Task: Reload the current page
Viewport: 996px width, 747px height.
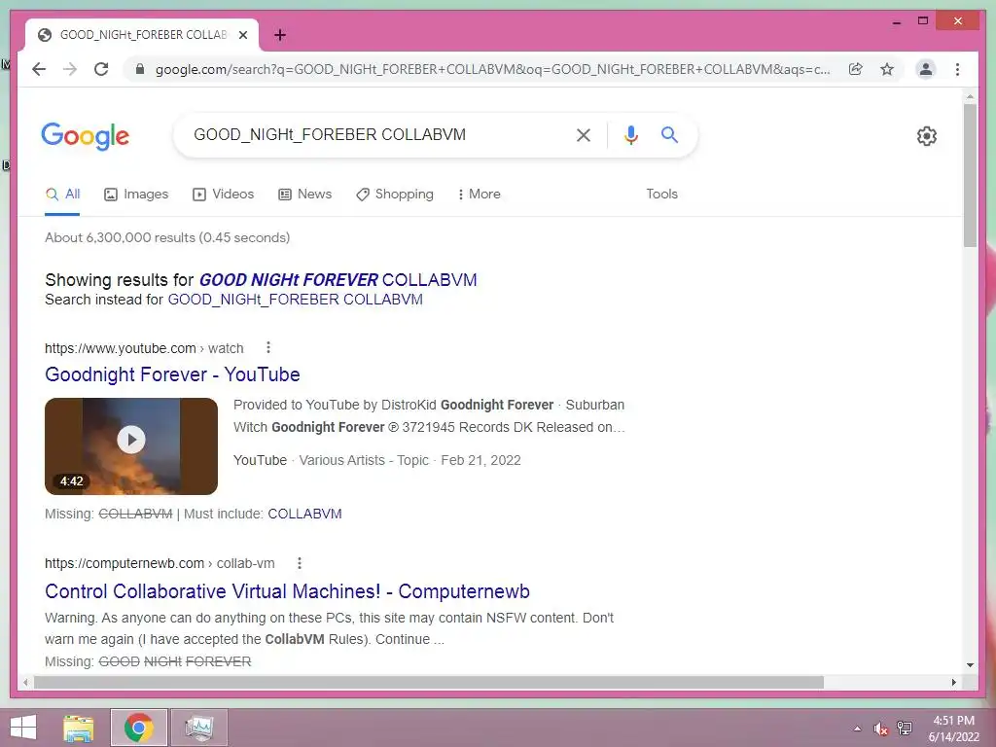Action: pyautogui.click(x=101, y=69)
